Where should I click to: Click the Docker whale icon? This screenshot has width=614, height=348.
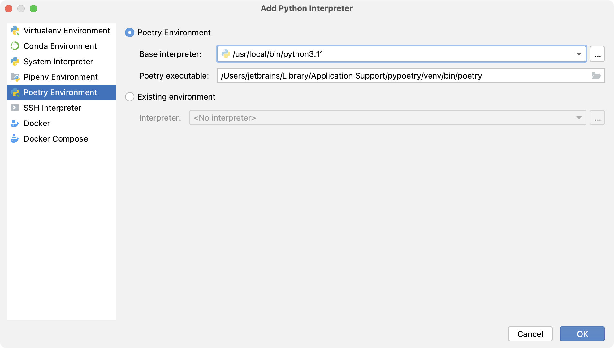click(x=15, y=123)
